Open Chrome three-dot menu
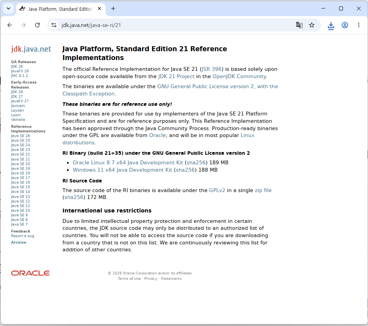This screenshot has width=368, height=326. [x=359, y=25]
